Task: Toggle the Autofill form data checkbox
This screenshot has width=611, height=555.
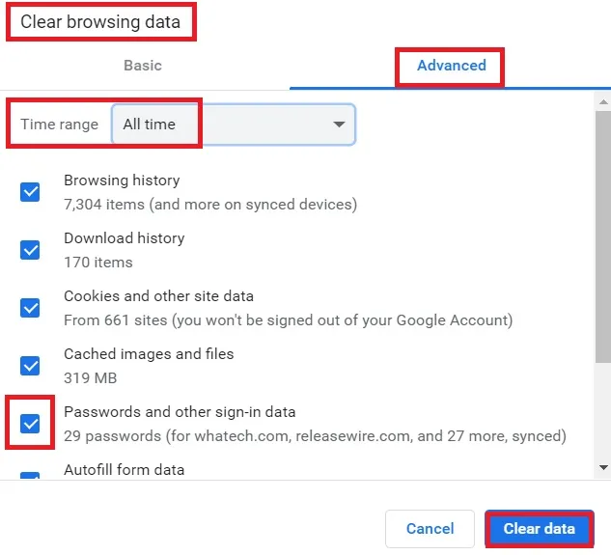Action: [31, 477]
